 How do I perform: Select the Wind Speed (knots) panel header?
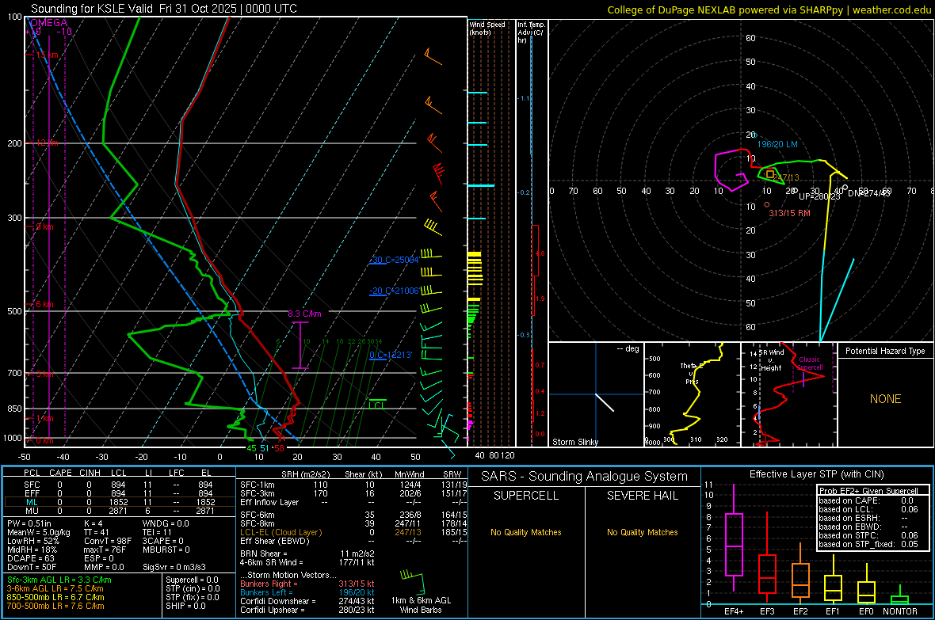pos(487,28)
